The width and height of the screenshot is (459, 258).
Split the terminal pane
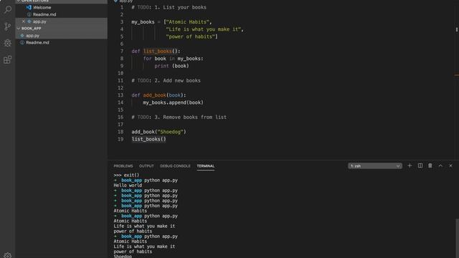[x=420, y=166]
